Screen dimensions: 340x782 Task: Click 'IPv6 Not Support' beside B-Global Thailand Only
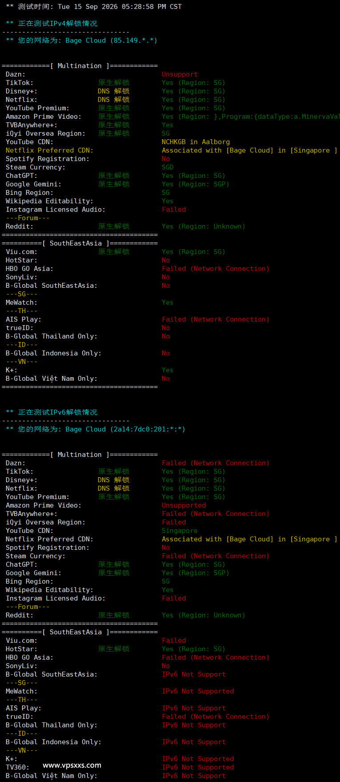[194, 725]
